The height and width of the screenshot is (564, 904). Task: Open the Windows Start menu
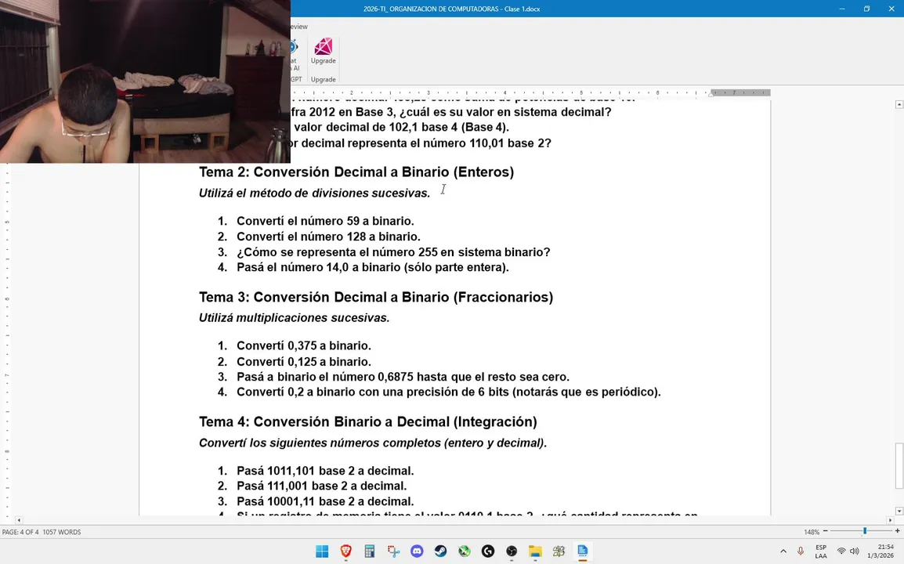coord(322,551)
